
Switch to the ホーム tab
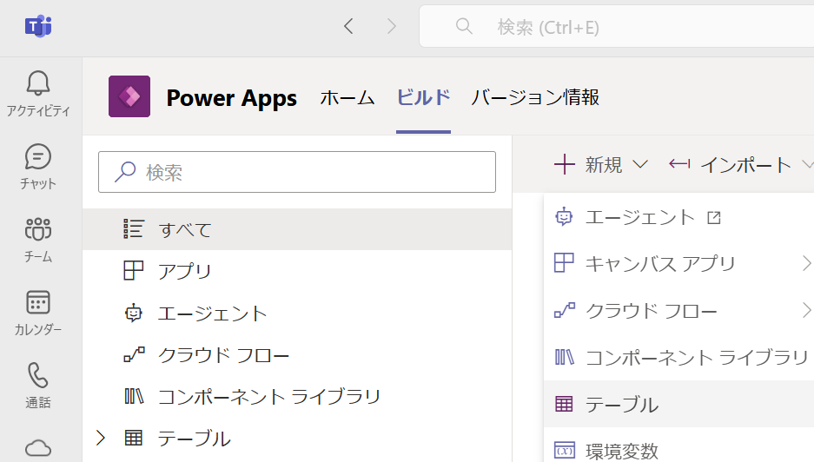coord(347,97)
